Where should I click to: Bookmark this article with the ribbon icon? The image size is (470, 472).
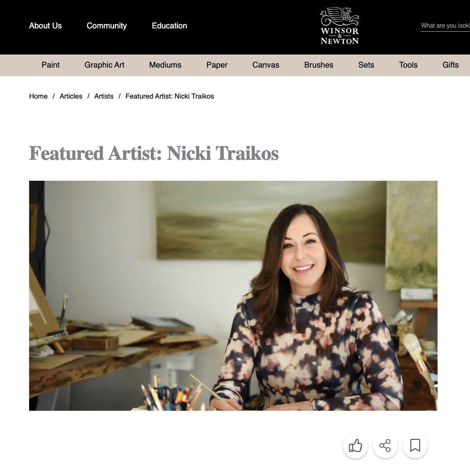415,445
